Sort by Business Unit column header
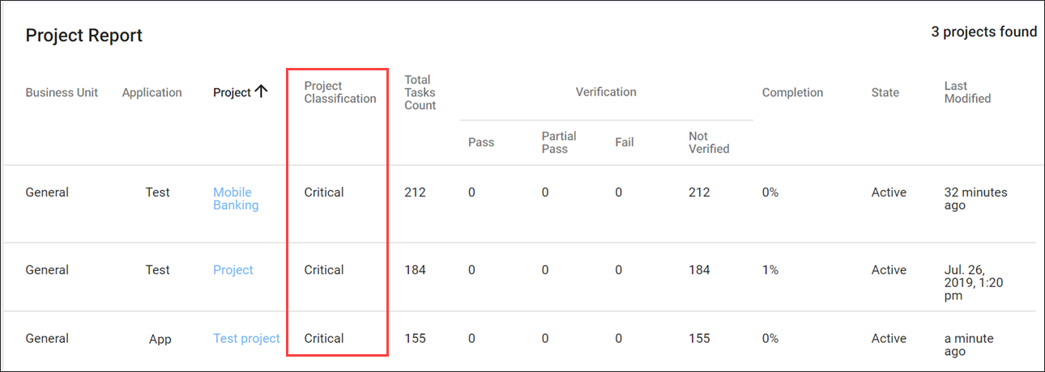This screenshot has height=372, width=1045. point(62,93)
